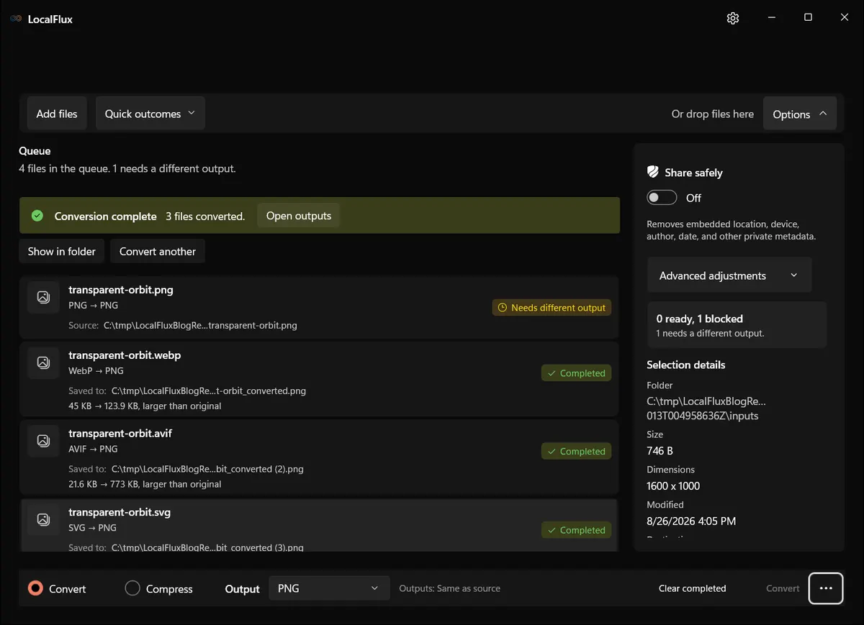The width and height of the screenshot is (864, 625).
Task: Click the clock icon in Needs different output badge
Action: [502, 308]
